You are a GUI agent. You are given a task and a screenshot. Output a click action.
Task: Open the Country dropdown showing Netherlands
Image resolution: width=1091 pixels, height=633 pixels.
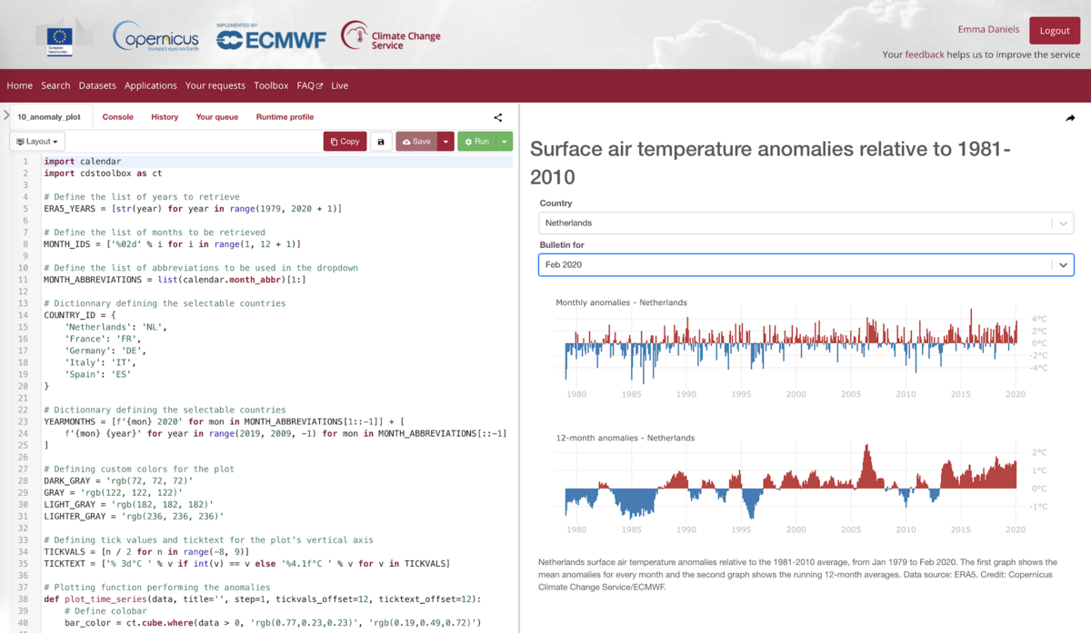pos(806,223)
